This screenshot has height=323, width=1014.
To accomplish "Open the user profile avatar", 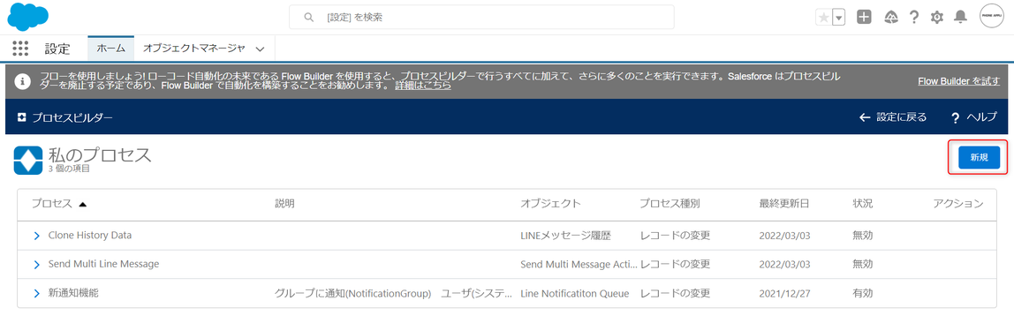I will point(991,16).
